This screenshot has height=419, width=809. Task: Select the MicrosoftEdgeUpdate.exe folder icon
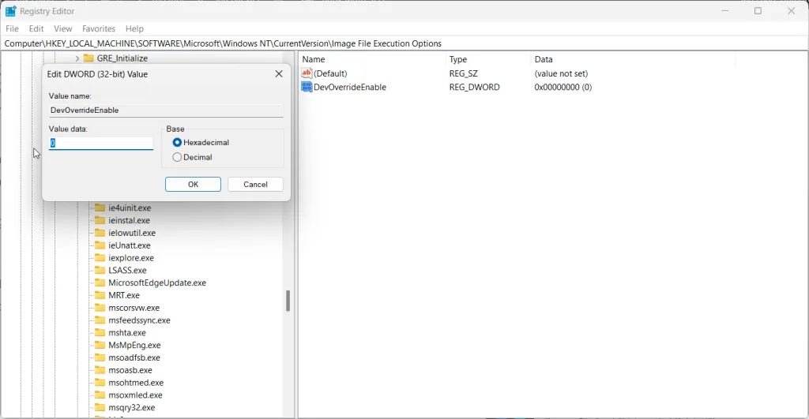100,283
